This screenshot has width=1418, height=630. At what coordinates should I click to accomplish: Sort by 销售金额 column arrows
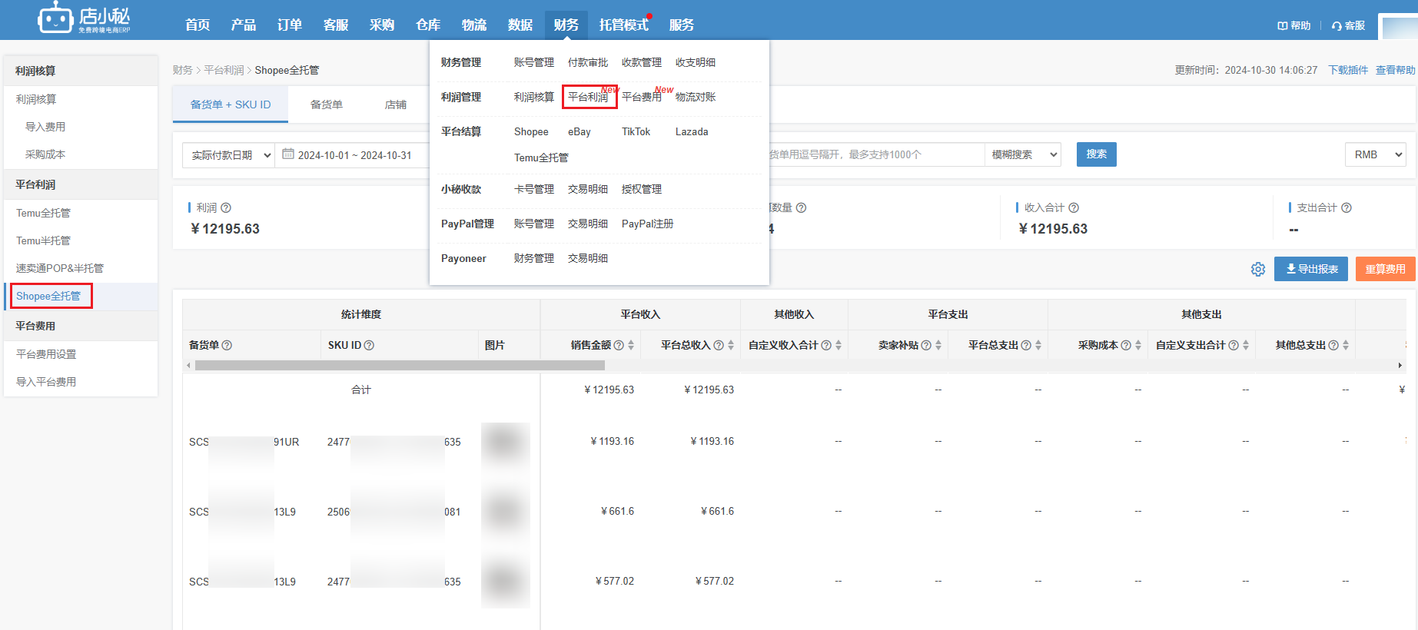coord(631,345)
